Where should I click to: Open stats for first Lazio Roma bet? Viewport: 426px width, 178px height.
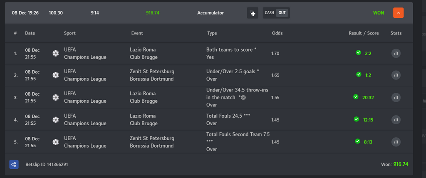(x=396, y=53)
